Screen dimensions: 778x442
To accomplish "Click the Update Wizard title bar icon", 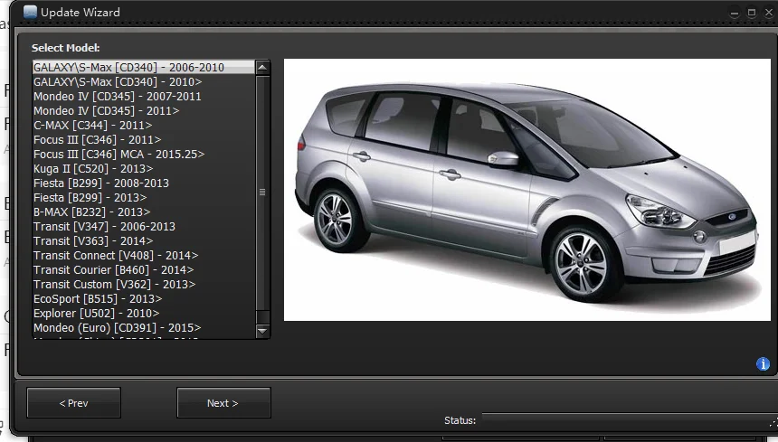I will point(30,12).
